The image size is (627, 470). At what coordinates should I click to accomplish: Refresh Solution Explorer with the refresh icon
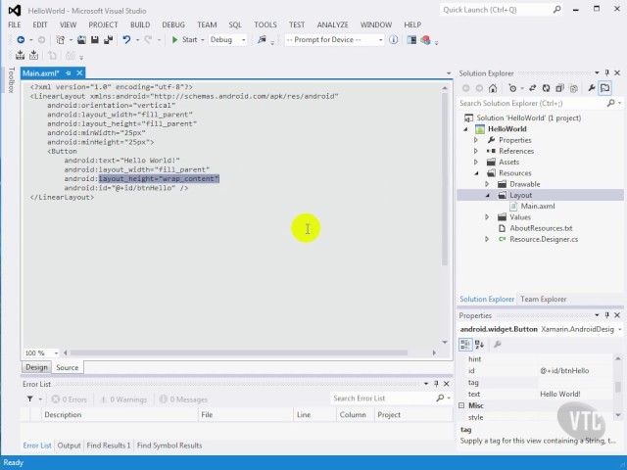pos(546,88)
